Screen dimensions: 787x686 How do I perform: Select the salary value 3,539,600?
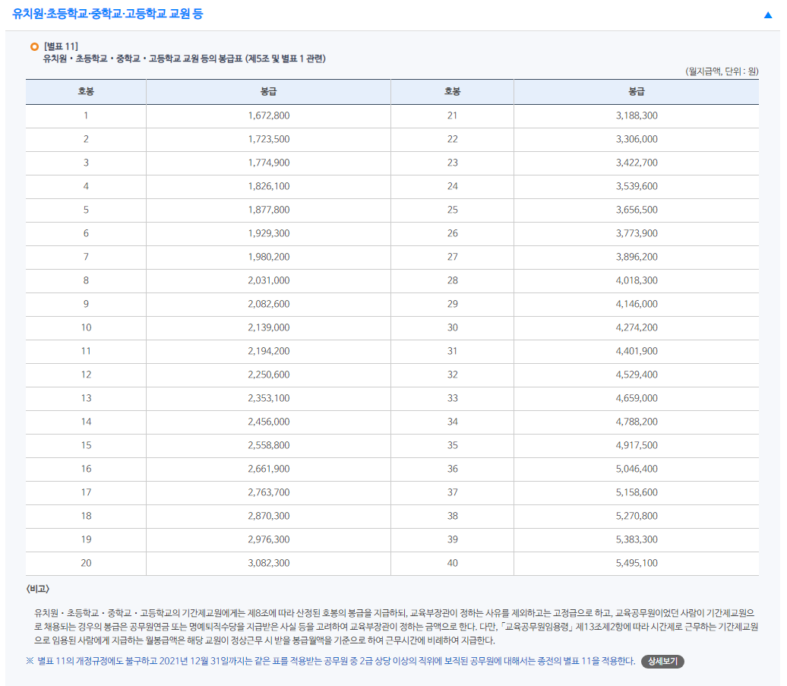coord(637,186)
